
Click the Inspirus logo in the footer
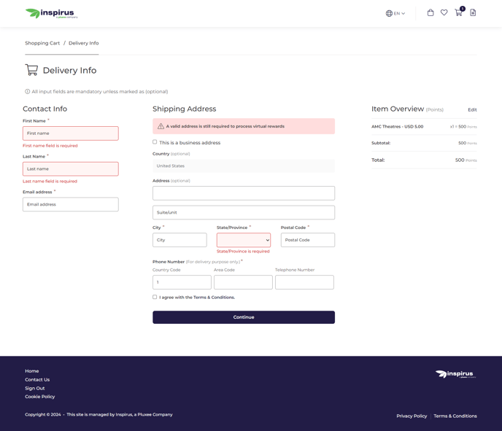tap(455, 374)
